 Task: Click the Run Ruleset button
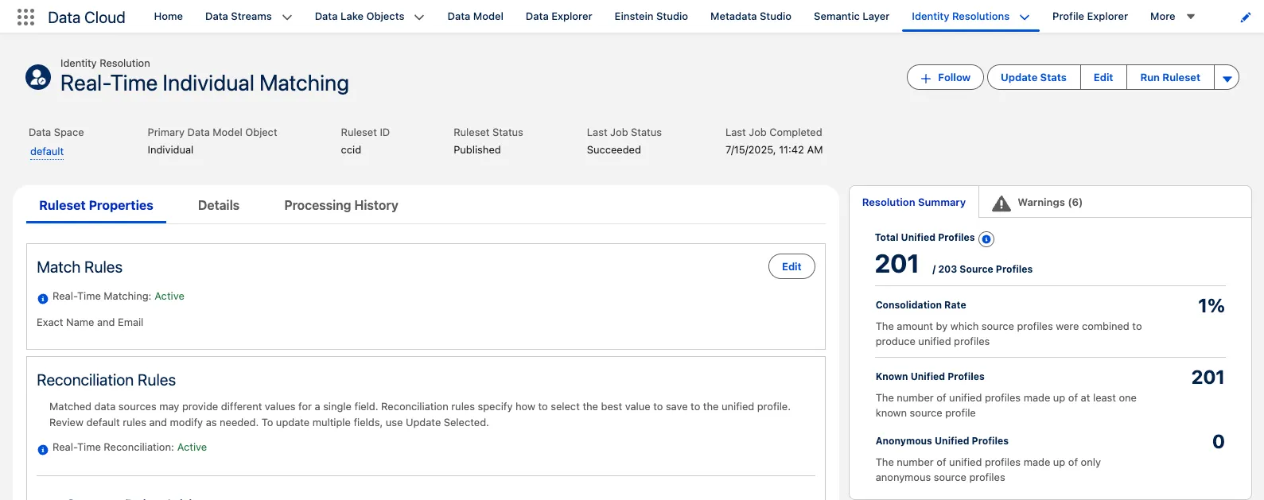(1169, 77)
